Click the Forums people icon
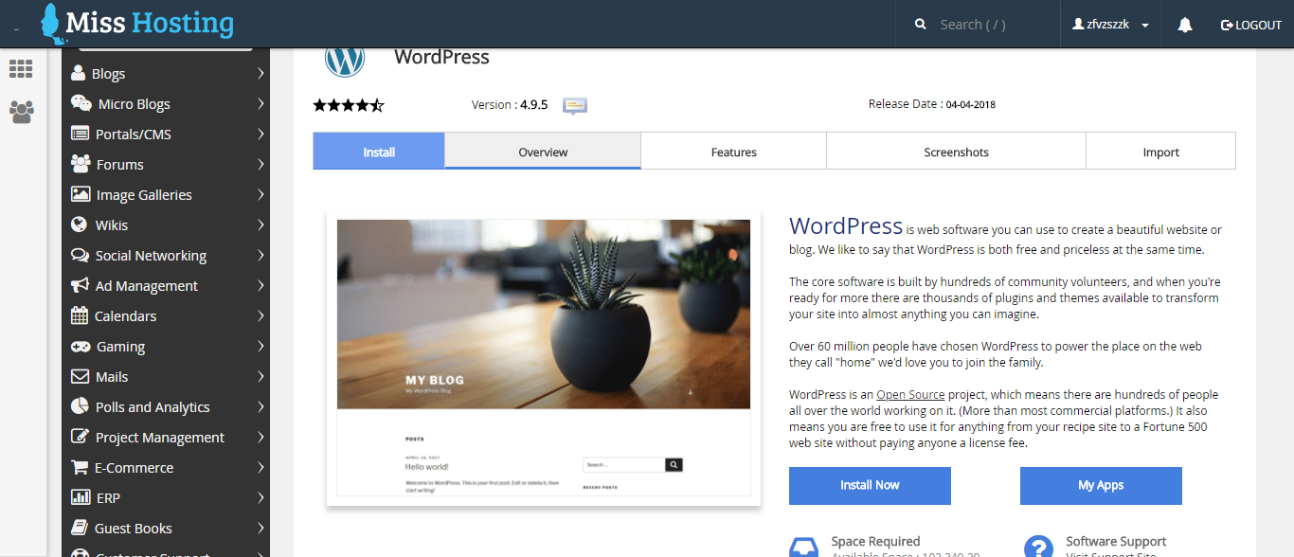 (81, 163)
